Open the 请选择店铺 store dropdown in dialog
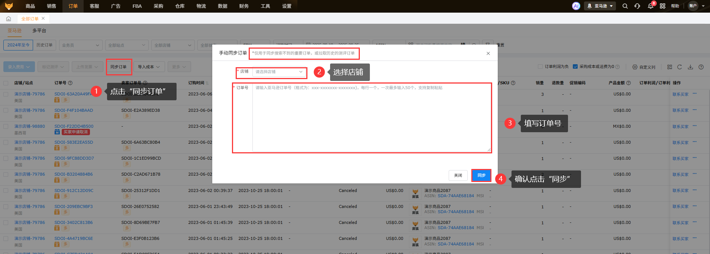The width and height of the screenshot is (710, 254). (279, 72)
